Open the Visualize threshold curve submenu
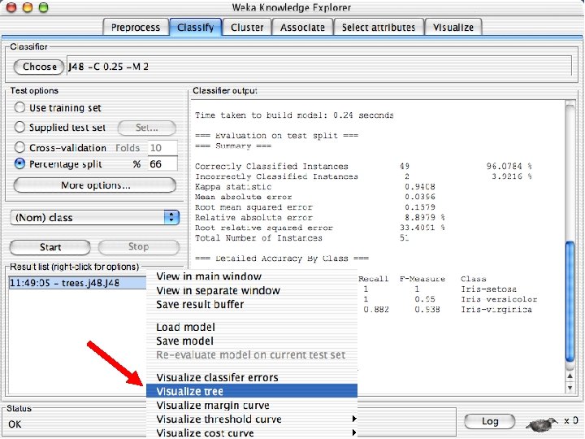The width and height of the screenshot is (585, 439). (x=252, y=419)
